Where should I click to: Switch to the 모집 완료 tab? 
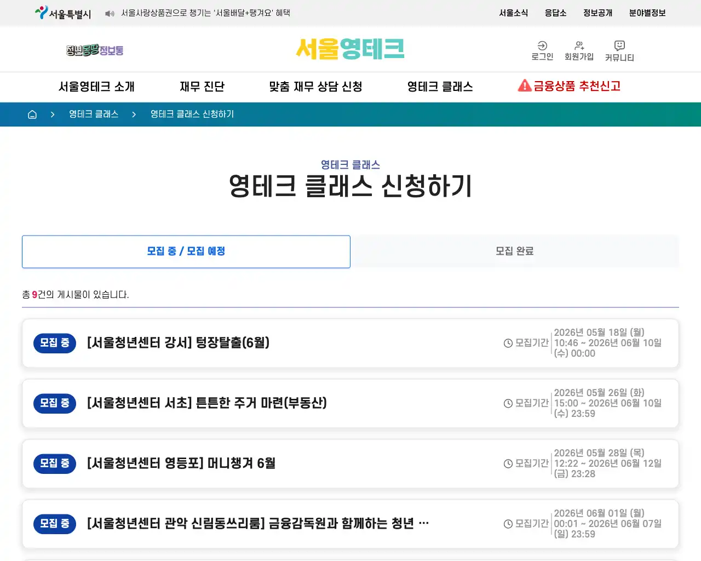(515, 251)
